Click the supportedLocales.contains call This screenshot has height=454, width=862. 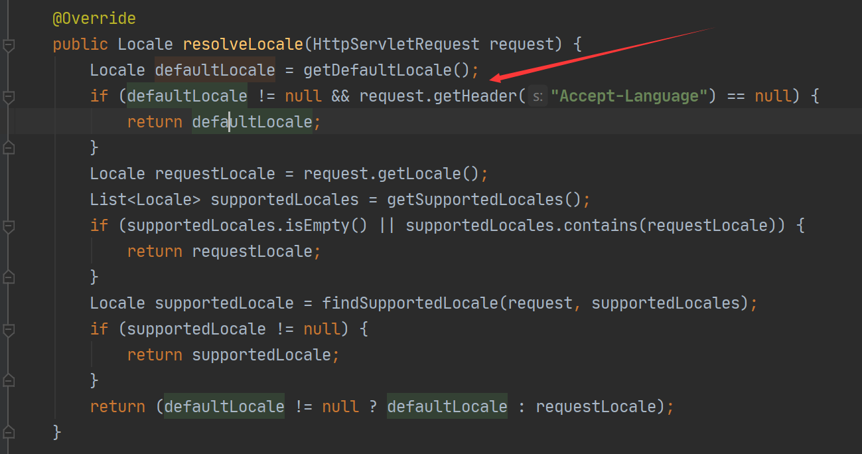click(524, 226)
